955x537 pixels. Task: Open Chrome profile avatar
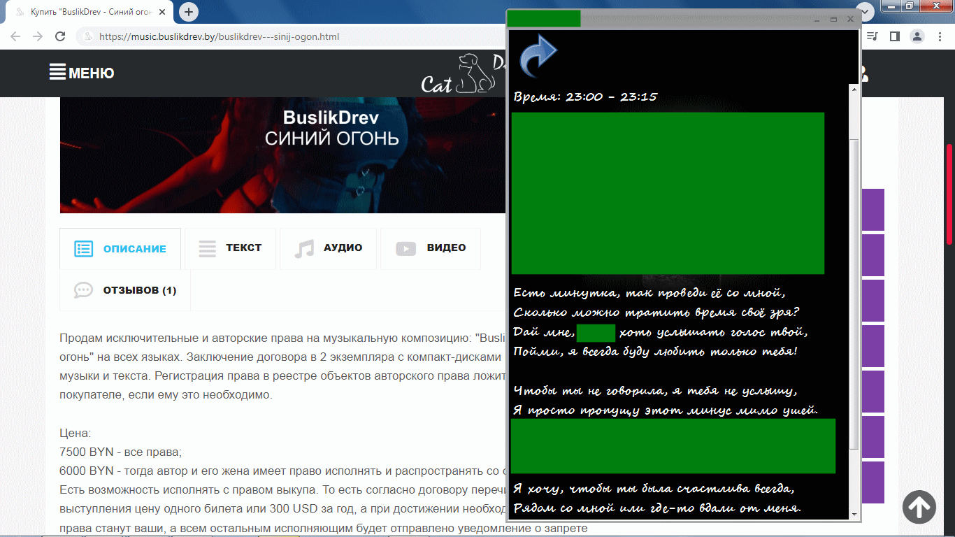tap(917, 36)
